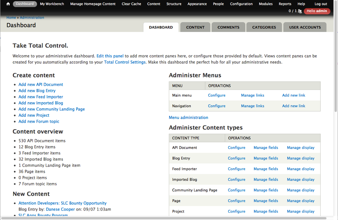This screenshot has height=220, width=338.
Task: Open Total Control Settings
Action: pos(125,62)
